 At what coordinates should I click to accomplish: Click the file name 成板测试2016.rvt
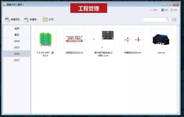click(74, 53)
